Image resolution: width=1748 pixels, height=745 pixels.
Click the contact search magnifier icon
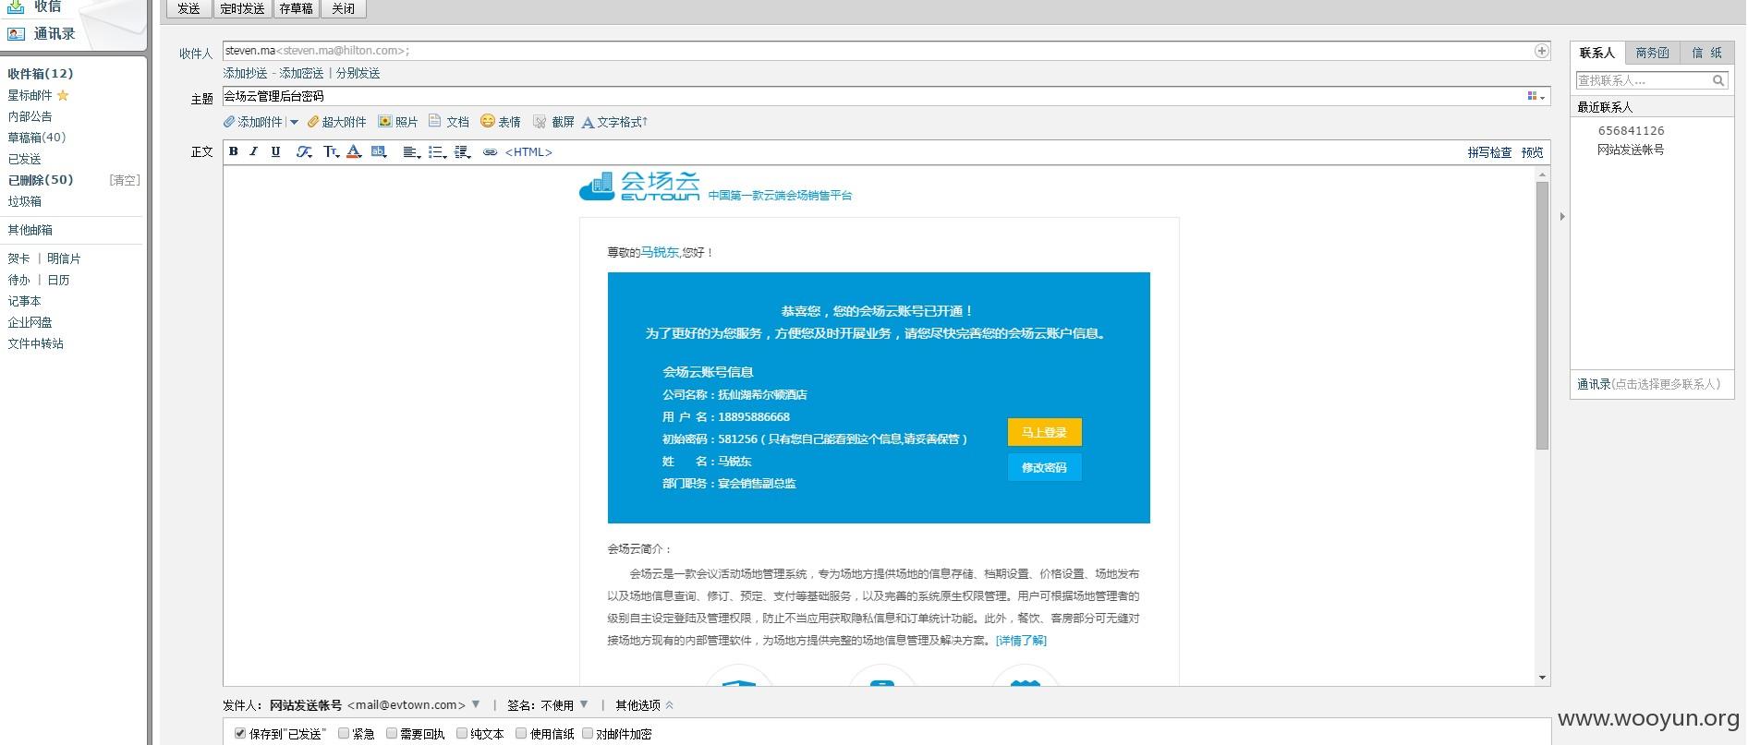1719,80
